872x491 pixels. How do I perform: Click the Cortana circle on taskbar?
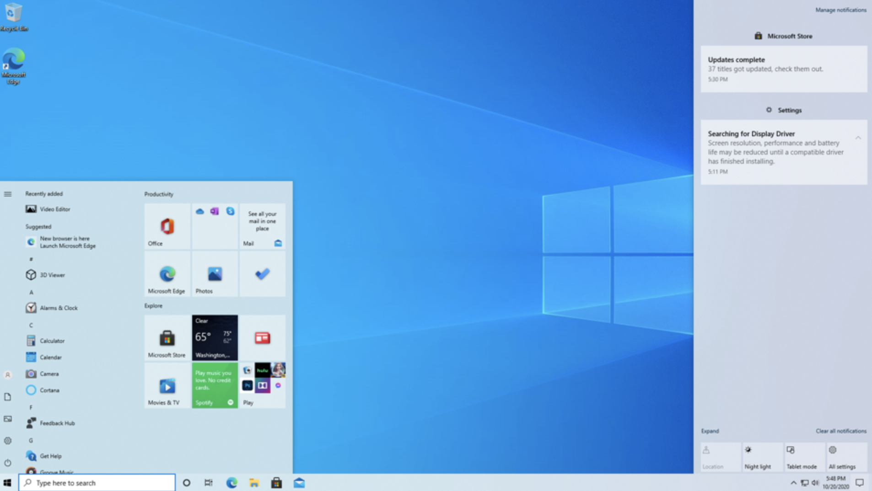[186, 483]
